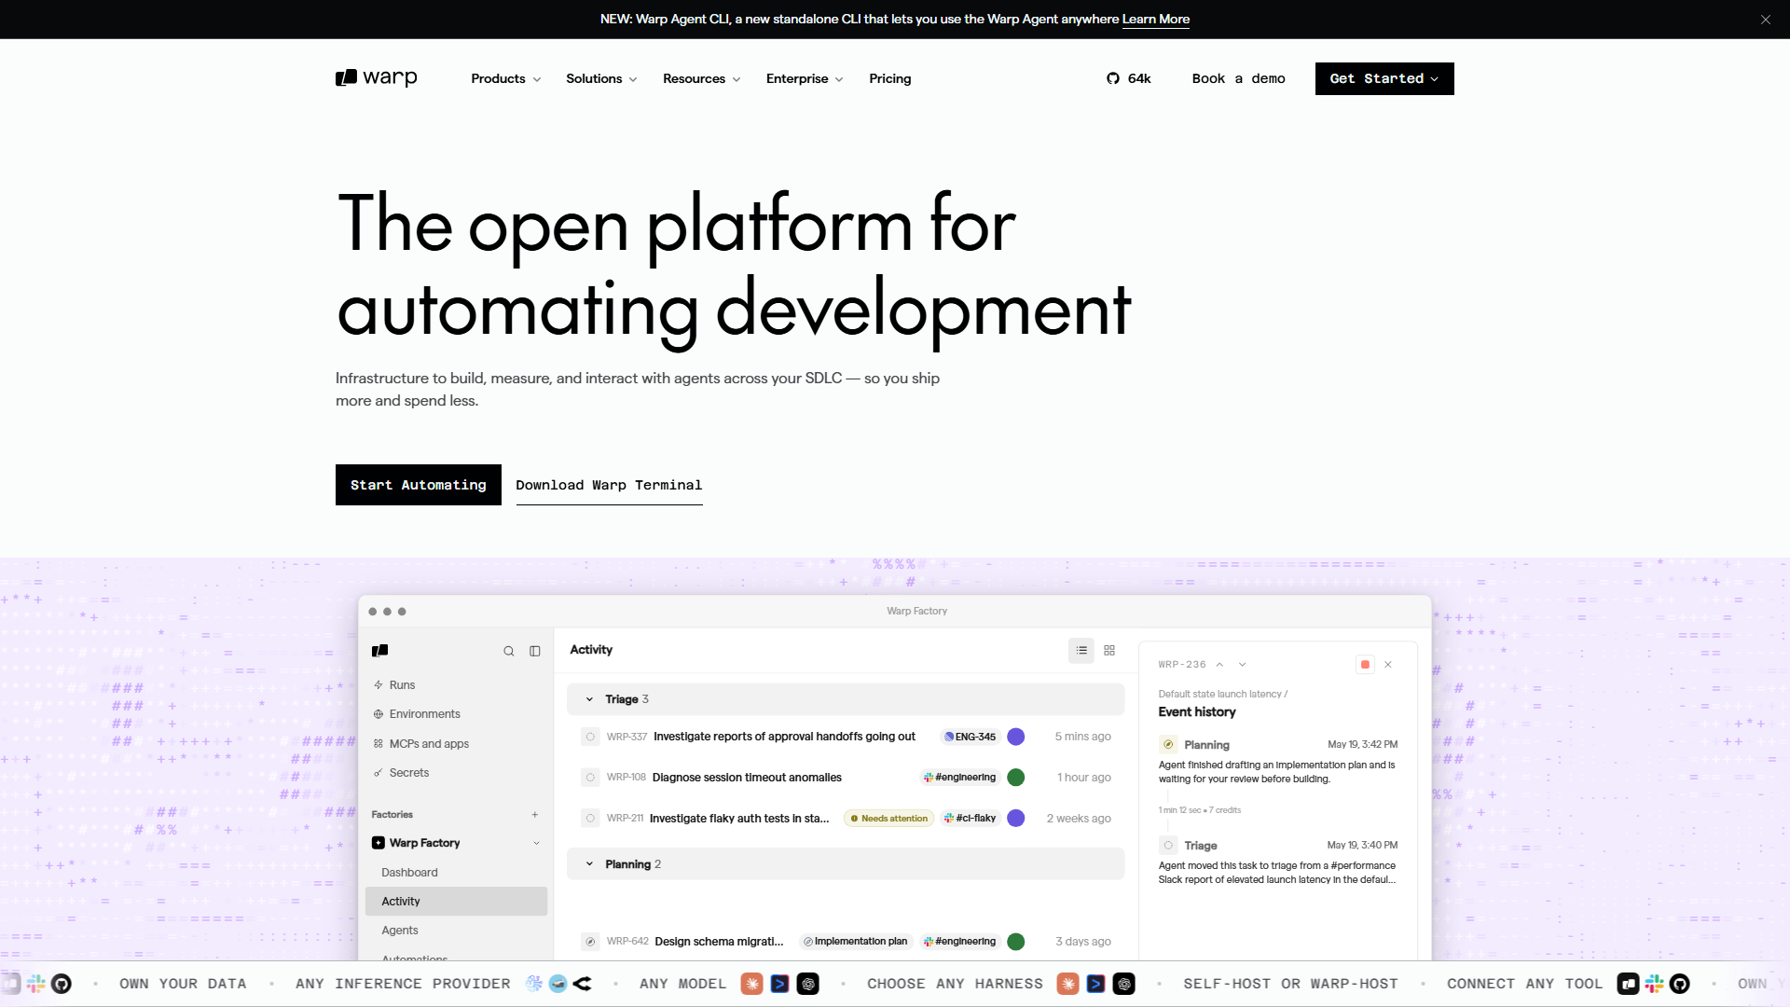
Task: Click the 2 weeks ago timestamp
Action: point(1079,819)
